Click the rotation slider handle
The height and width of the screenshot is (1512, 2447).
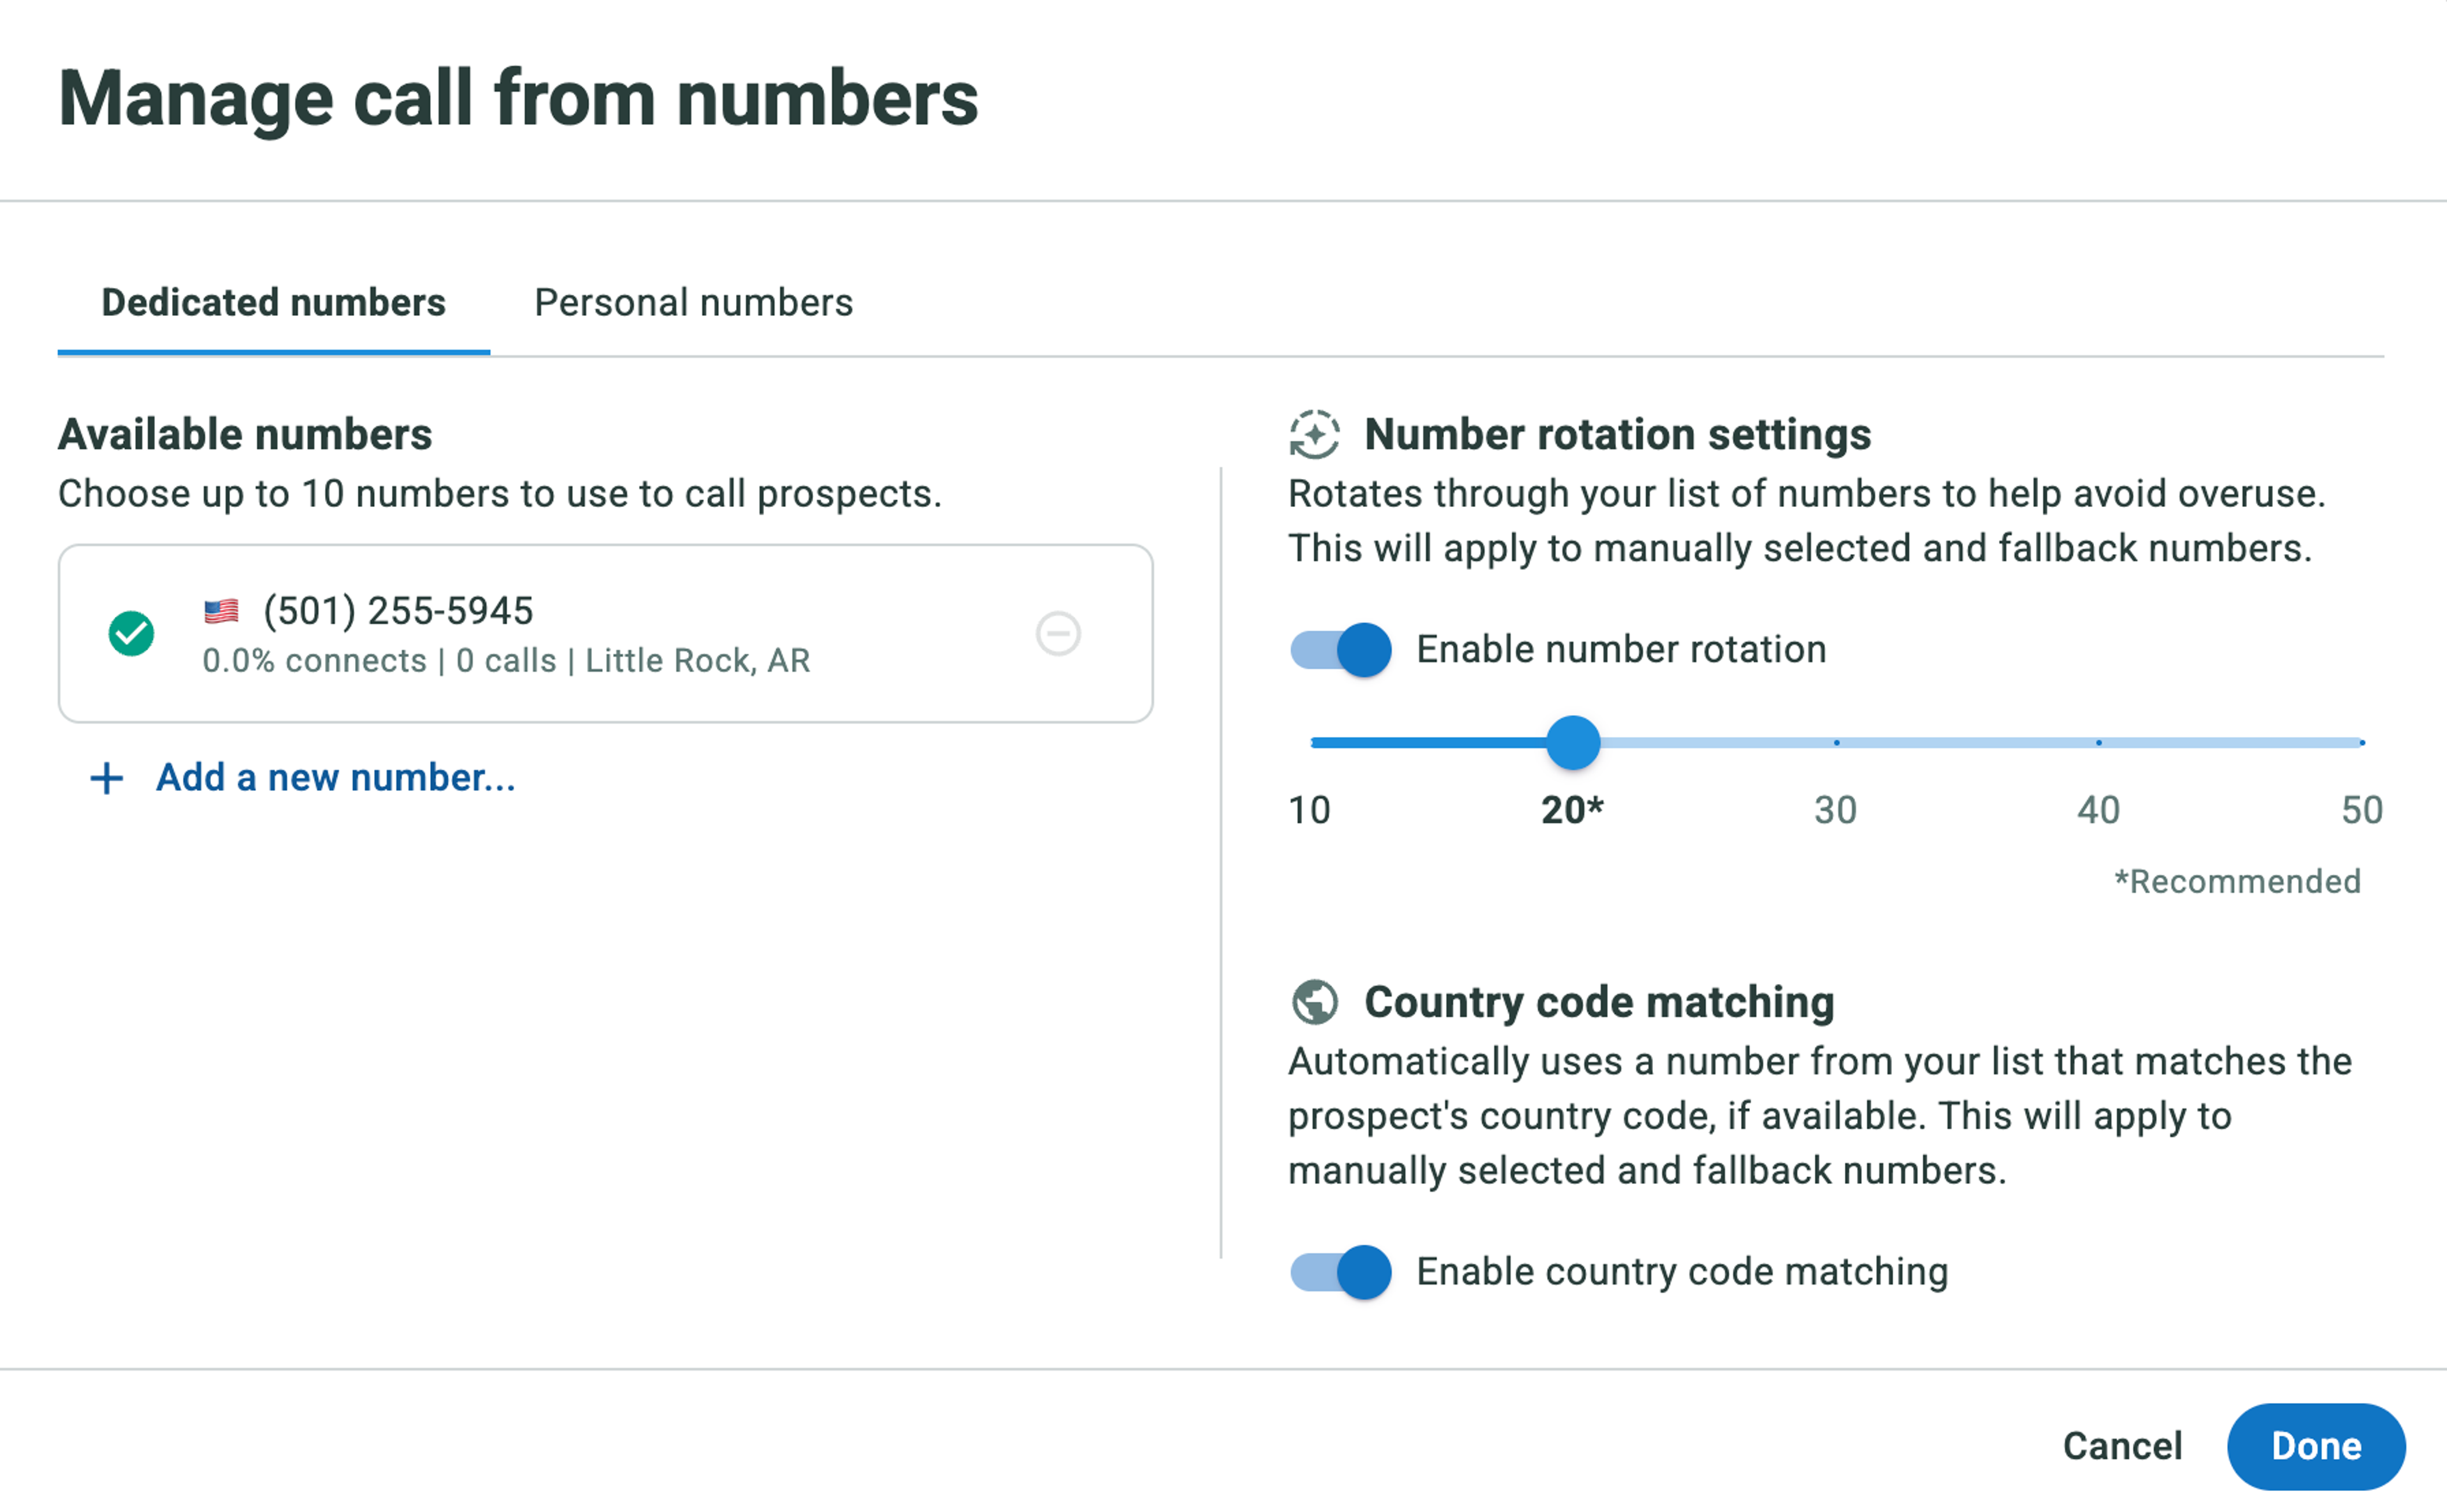tap(1573, 742)
